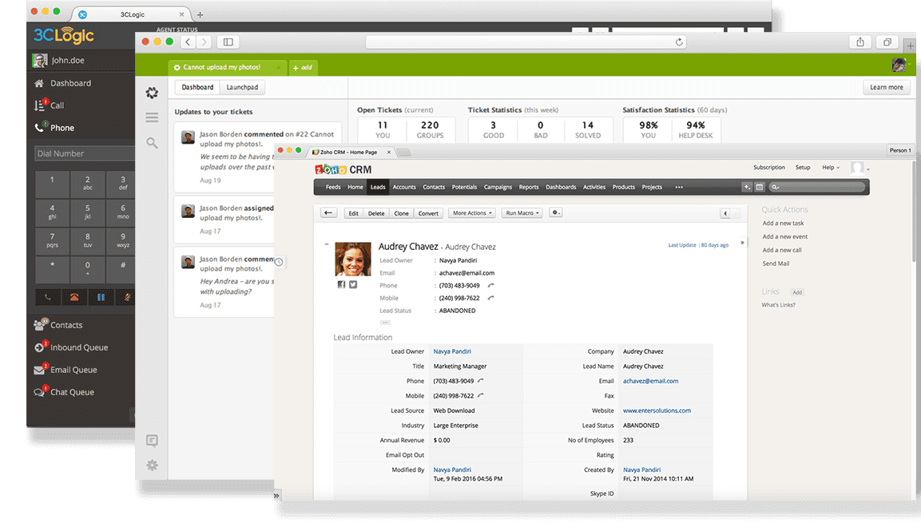Click the blue hold/pause call icon
The height and width of the screenshot is (523, 921).
coord(101,298)
